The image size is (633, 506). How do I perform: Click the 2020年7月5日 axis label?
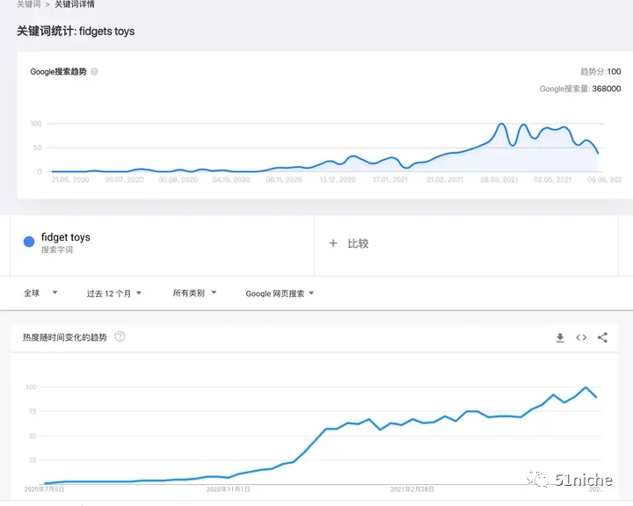[44, 489]
